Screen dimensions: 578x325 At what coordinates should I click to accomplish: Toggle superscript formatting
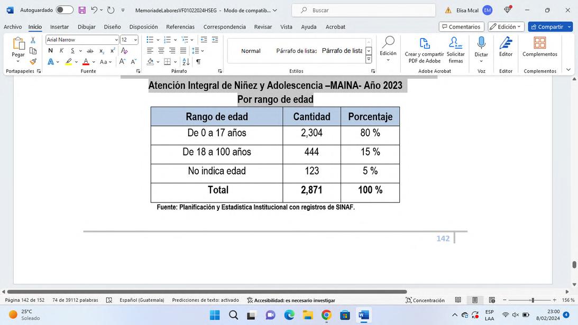113,51
